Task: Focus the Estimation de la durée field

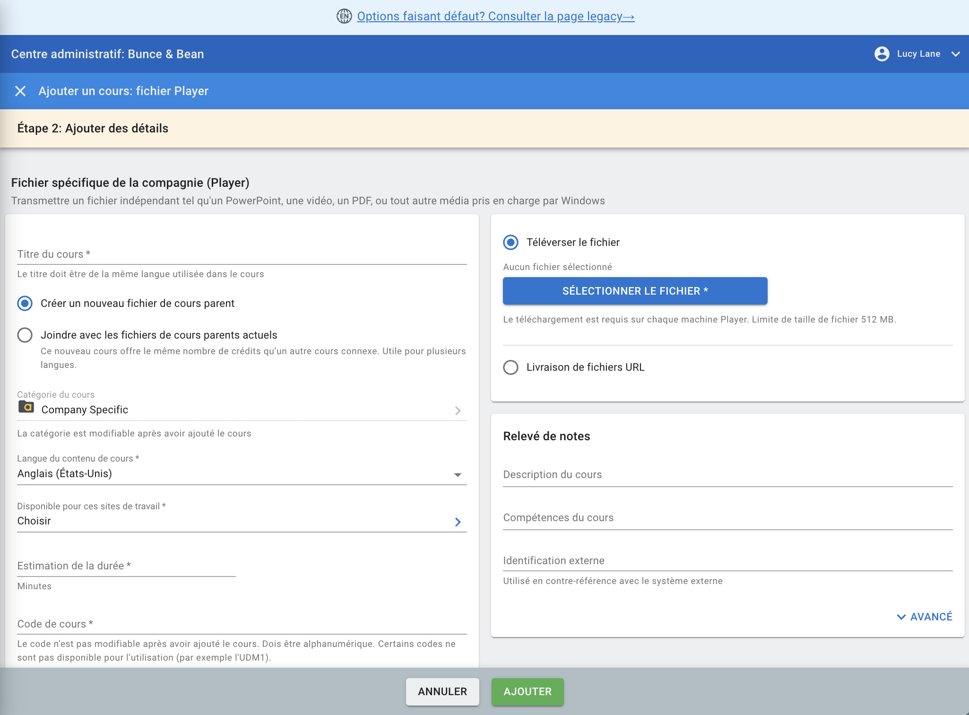Action: (x=126, y=566)
